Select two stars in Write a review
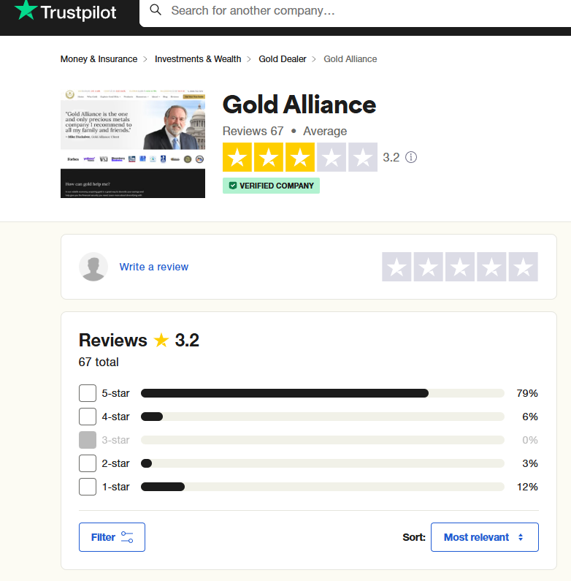This screenshot has height=581, width=571. pos(429,267)
